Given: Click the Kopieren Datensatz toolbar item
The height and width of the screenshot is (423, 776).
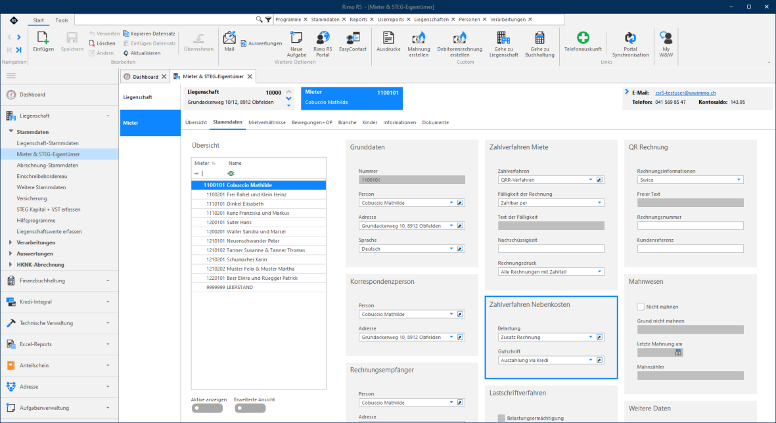Looking at the screenshot, I should coord(149,33).
